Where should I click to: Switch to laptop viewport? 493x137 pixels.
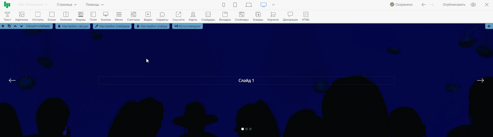249,5
